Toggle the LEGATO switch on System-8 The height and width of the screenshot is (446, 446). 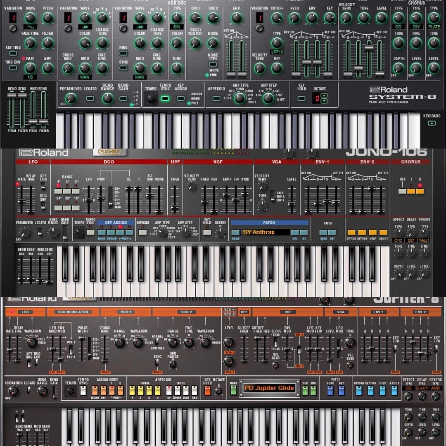click(90, 98)
